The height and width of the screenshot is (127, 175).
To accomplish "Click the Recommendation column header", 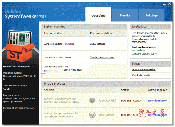I will coord(101,33).
